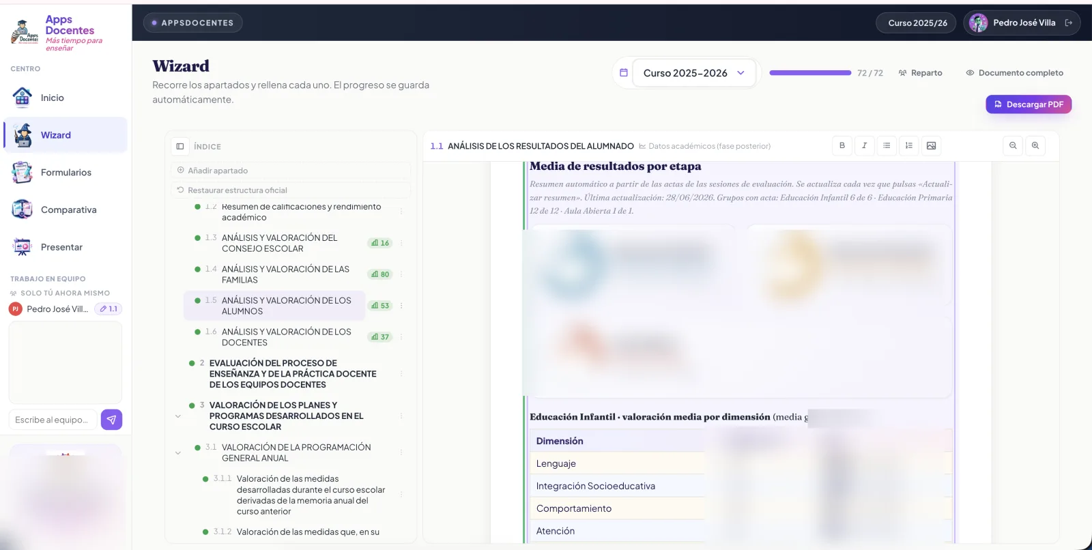Open options menu for section 3.1
1092x550 pixels.
click(401, 452)
